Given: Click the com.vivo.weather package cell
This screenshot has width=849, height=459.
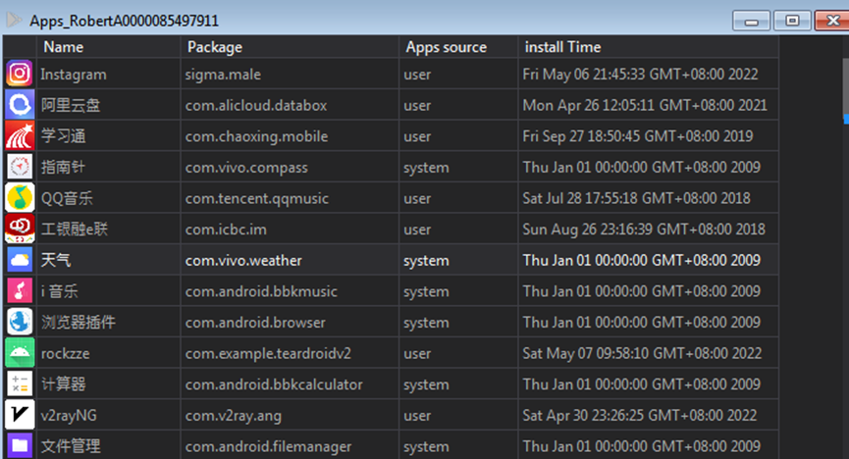Looking at the screenshot, I should (290, 260).
